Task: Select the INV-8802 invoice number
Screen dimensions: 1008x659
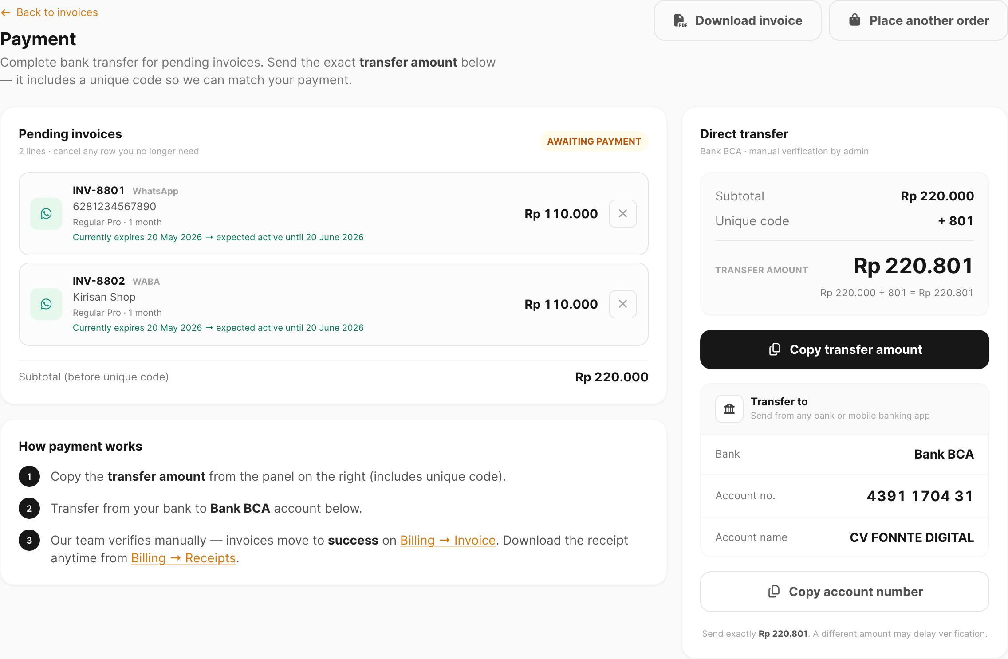Action: pos(99,281)
